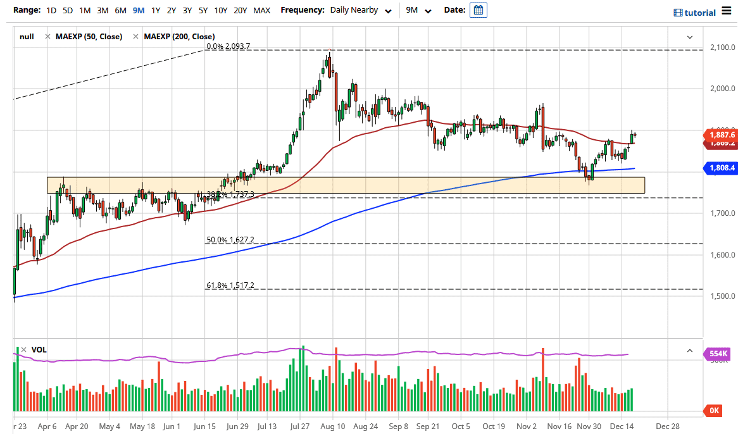Select the 20Y range option
This screenshot has width=738, height=436.
click(239, 9)
